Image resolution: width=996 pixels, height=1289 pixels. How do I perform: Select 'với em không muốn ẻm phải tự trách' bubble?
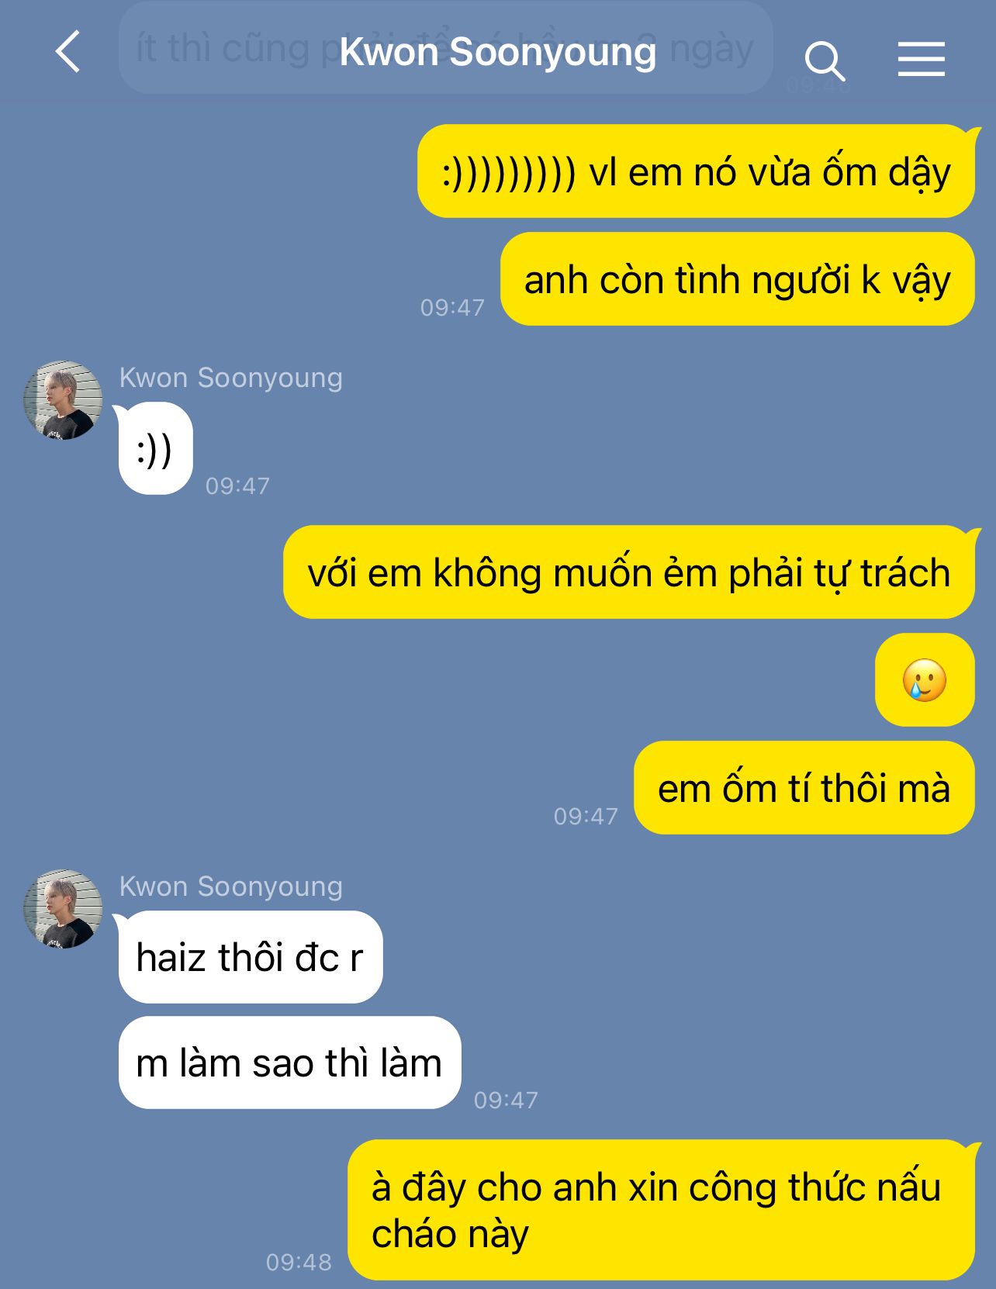click(x=629, y=572)
